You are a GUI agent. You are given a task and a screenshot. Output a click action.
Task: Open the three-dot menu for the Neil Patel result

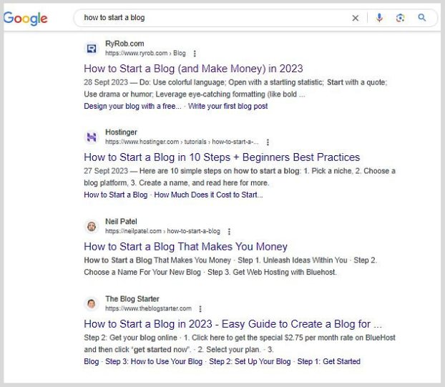229,231
